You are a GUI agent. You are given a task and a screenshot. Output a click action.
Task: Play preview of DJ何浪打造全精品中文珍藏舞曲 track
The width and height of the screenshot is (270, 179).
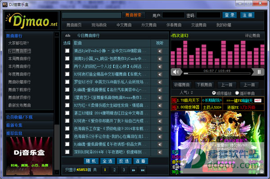point(160,74)
